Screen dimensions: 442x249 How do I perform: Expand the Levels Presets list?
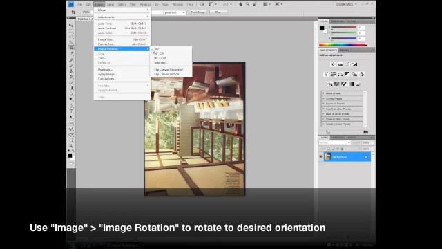pyautogui.click(x=323, y=93)
